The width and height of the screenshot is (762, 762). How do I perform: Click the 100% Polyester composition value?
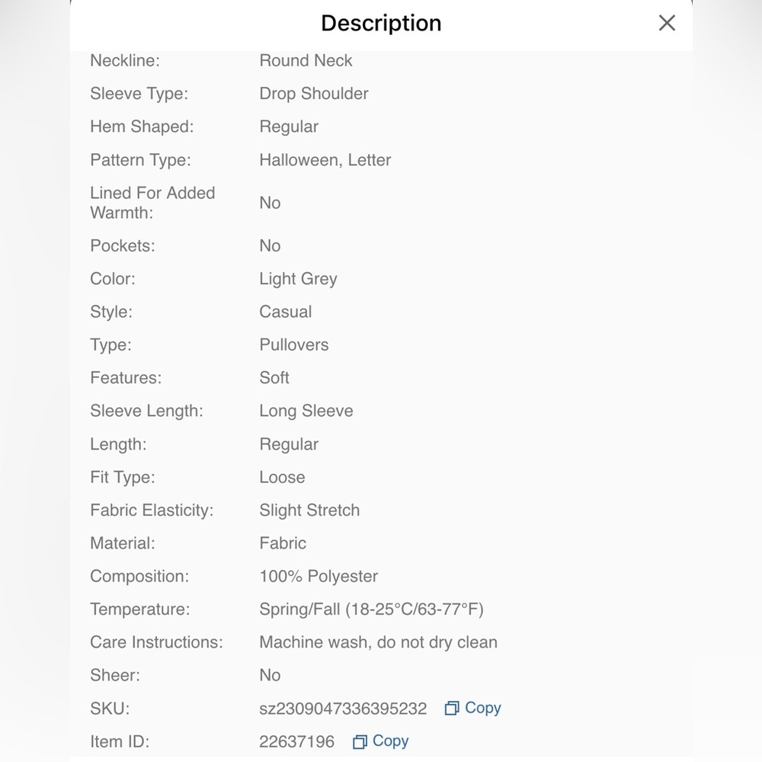(319, 576)
